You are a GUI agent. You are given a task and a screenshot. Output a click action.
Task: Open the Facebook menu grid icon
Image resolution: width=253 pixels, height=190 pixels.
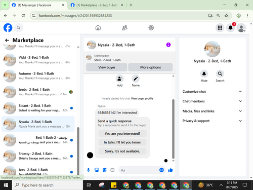point(220,28)
